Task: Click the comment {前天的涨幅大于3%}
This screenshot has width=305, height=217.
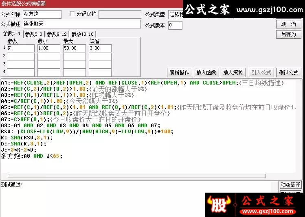Action: point(118,89)
